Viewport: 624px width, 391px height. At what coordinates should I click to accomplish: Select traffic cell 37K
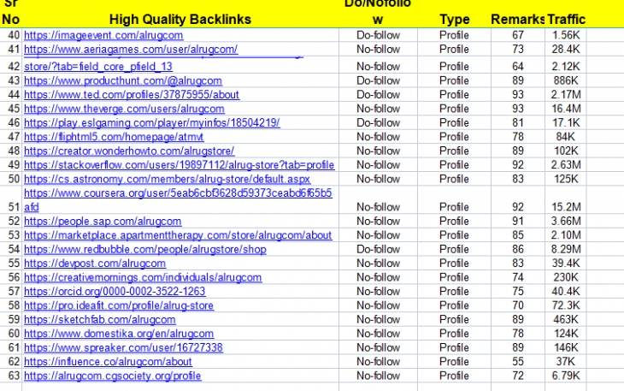click(x=566, y=362)
